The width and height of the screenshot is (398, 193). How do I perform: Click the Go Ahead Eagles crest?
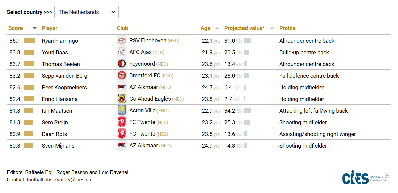[x=122, y=99]
